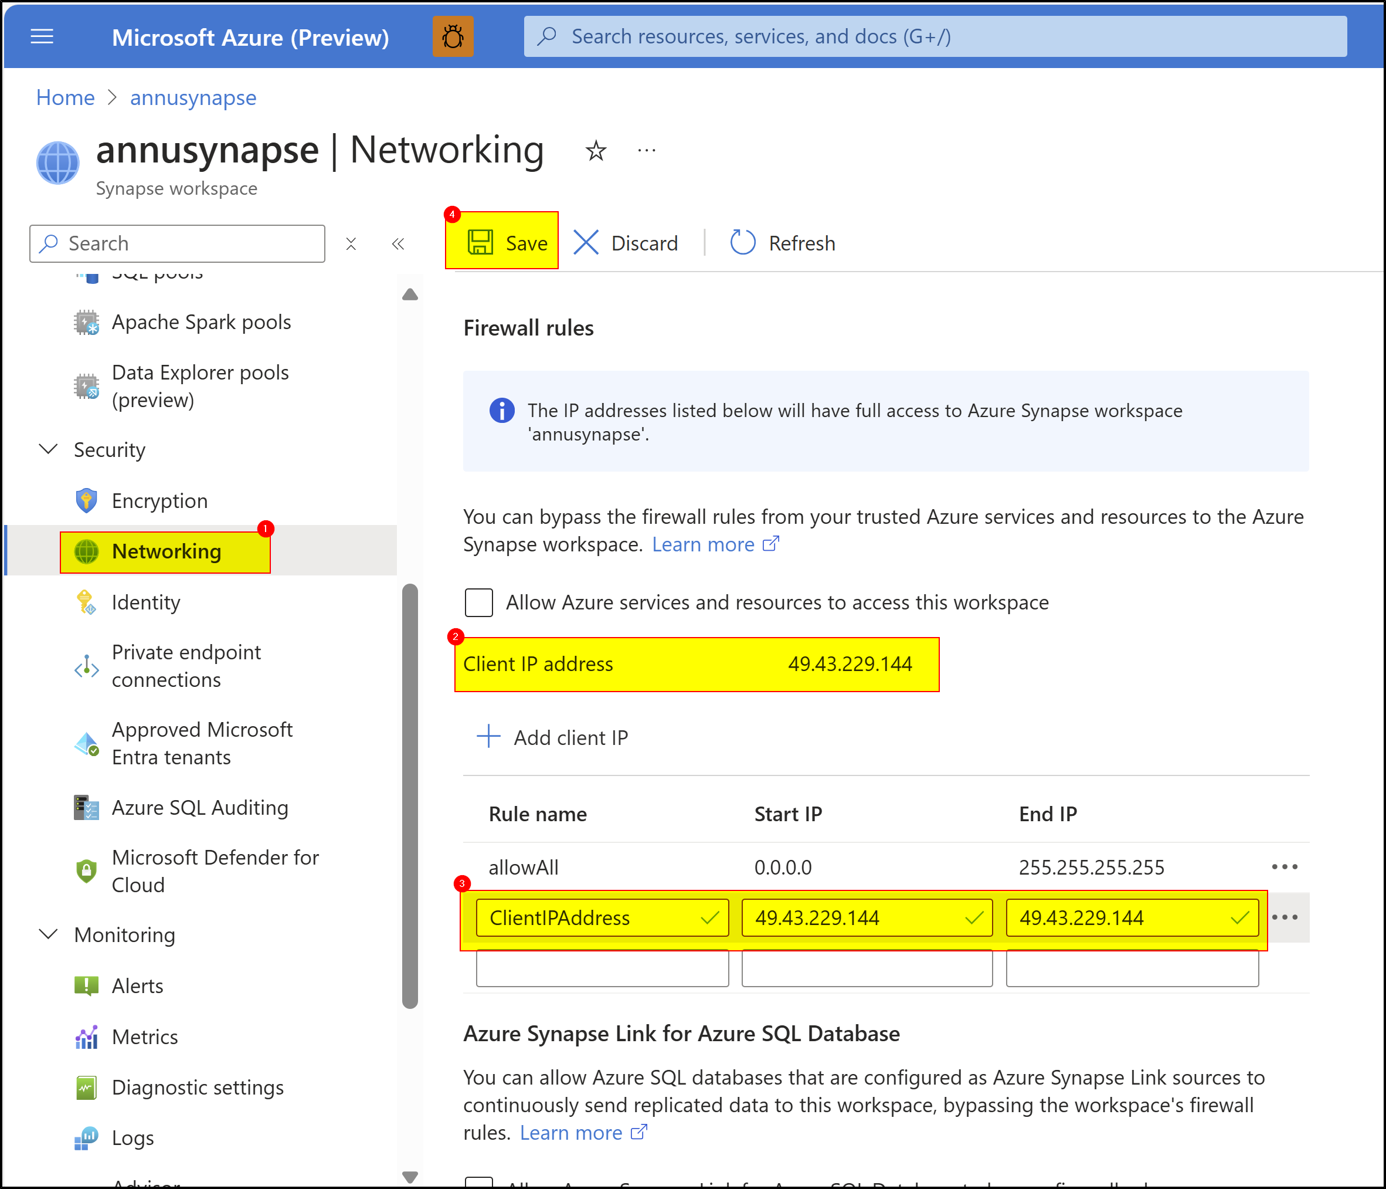Discard changes using the X icon

pyautogui.click(x=586, y=242)
